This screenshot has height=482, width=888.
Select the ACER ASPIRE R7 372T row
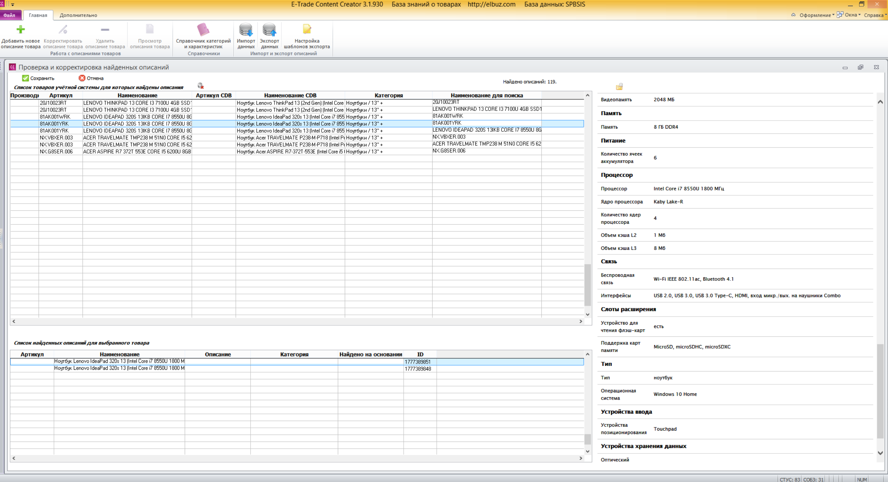pyautogui.click(x=297, y=152)
